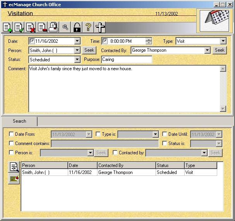
Task: Click the calendar image at top right
Action: (214, 21)
